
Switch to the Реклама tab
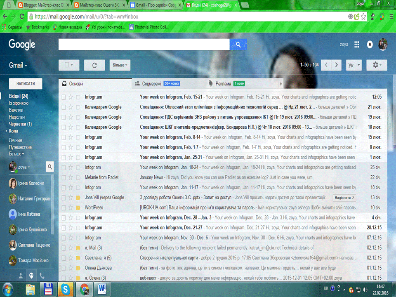coord(241,84)
